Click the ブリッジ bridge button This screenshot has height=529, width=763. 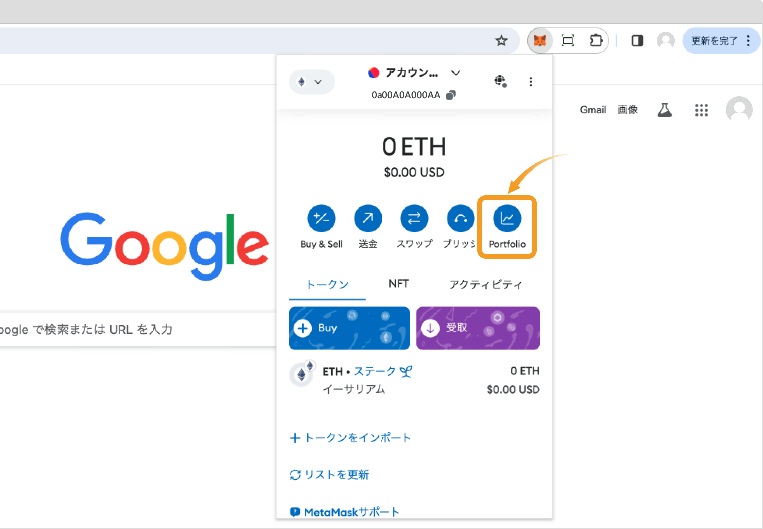(460, 227)
